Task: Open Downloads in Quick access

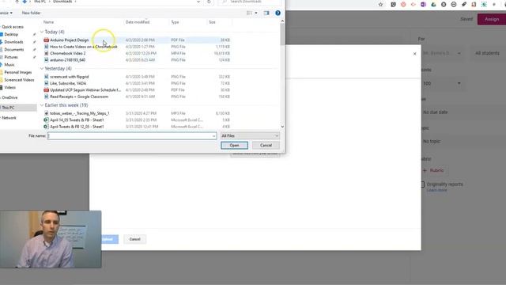Action: click(13, 42)
